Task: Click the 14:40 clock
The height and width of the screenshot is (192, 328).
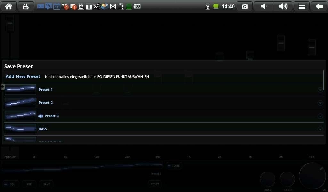Action: (x=228, y=6)
